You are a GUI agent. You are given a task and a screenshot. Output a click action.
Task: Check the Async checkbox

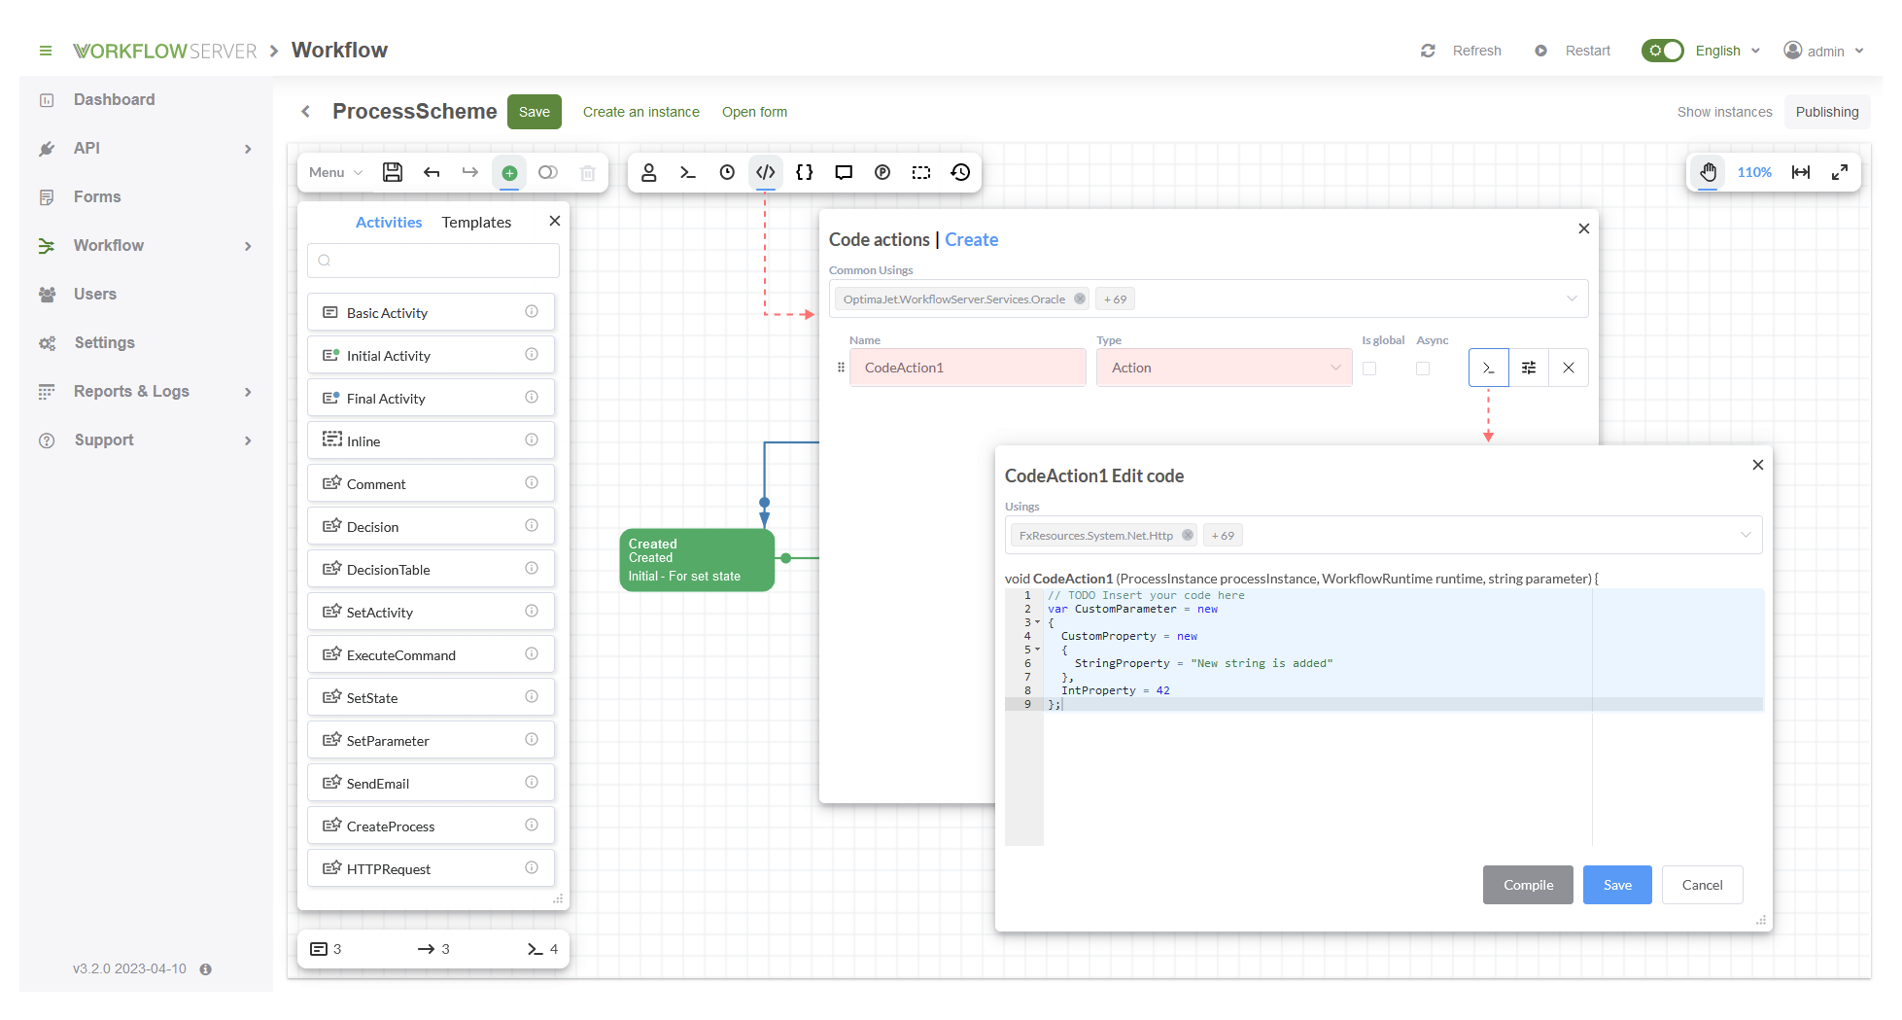(1423, 369)
